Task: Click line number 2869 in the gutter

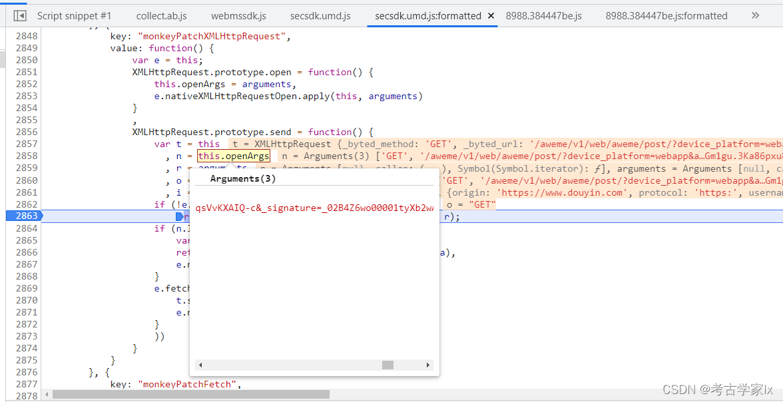Action: pyautogui.click(x=27, y=288)
